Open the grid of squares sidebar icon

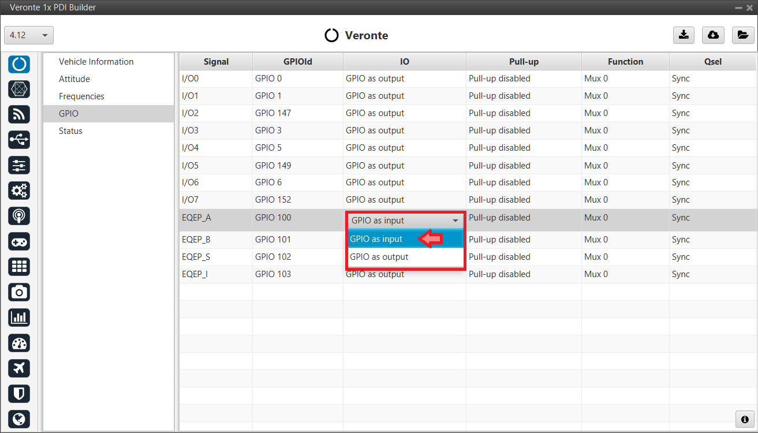click(x=19, y=267)
